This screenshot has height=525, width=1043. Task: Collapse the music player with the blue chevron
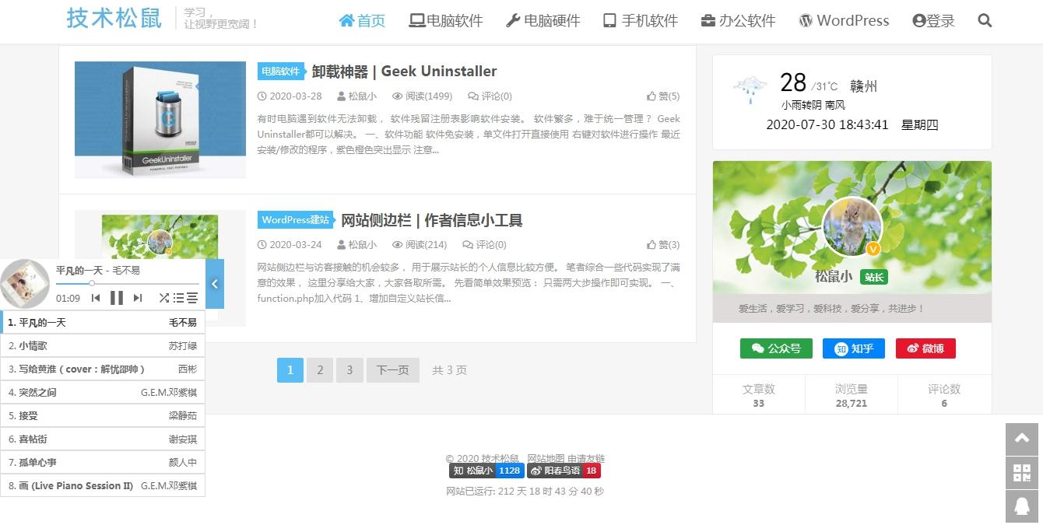(x=215, y=284)
